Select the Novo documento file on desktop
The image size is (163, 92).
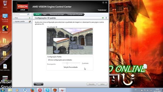click(145, 68)
